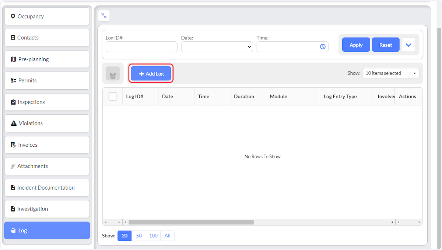442x250 pixels.
Task: Click the Contacts address book icon
Action: (13, 38)
